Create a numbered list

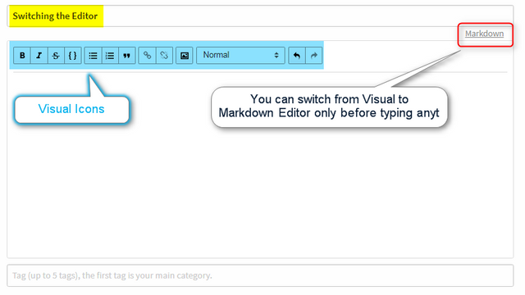pos(110,56)
